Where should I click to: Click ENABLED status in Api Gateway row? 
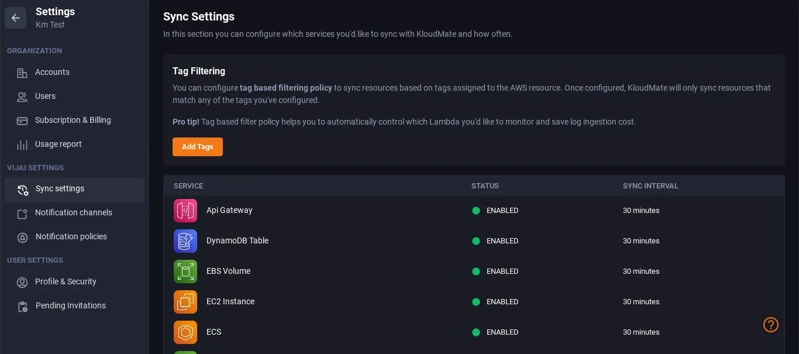coord(502,211)
